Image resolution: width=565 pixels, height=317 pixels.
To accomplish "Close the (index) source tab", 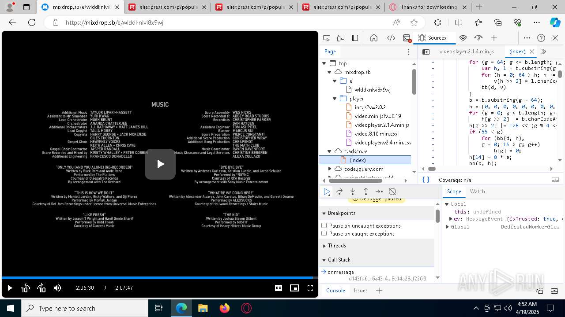I will tap(532, 52).
